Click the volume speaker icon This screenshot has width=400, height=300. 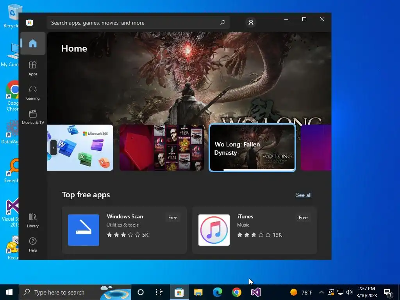(x=349, y=292)
